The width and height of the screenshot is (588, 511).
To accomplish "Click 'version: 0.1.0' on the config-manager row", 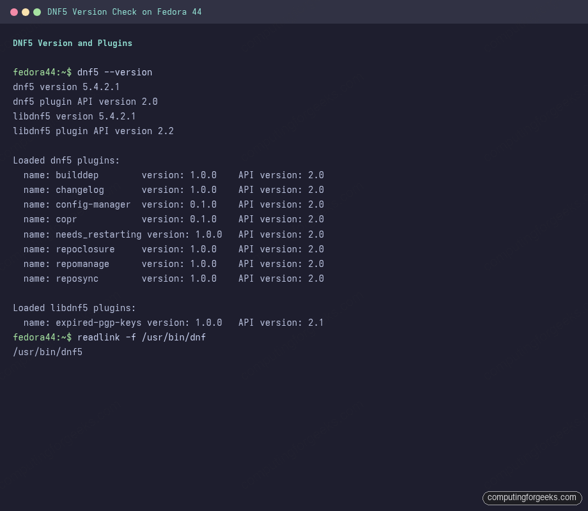I will click(x=179, y=204).
